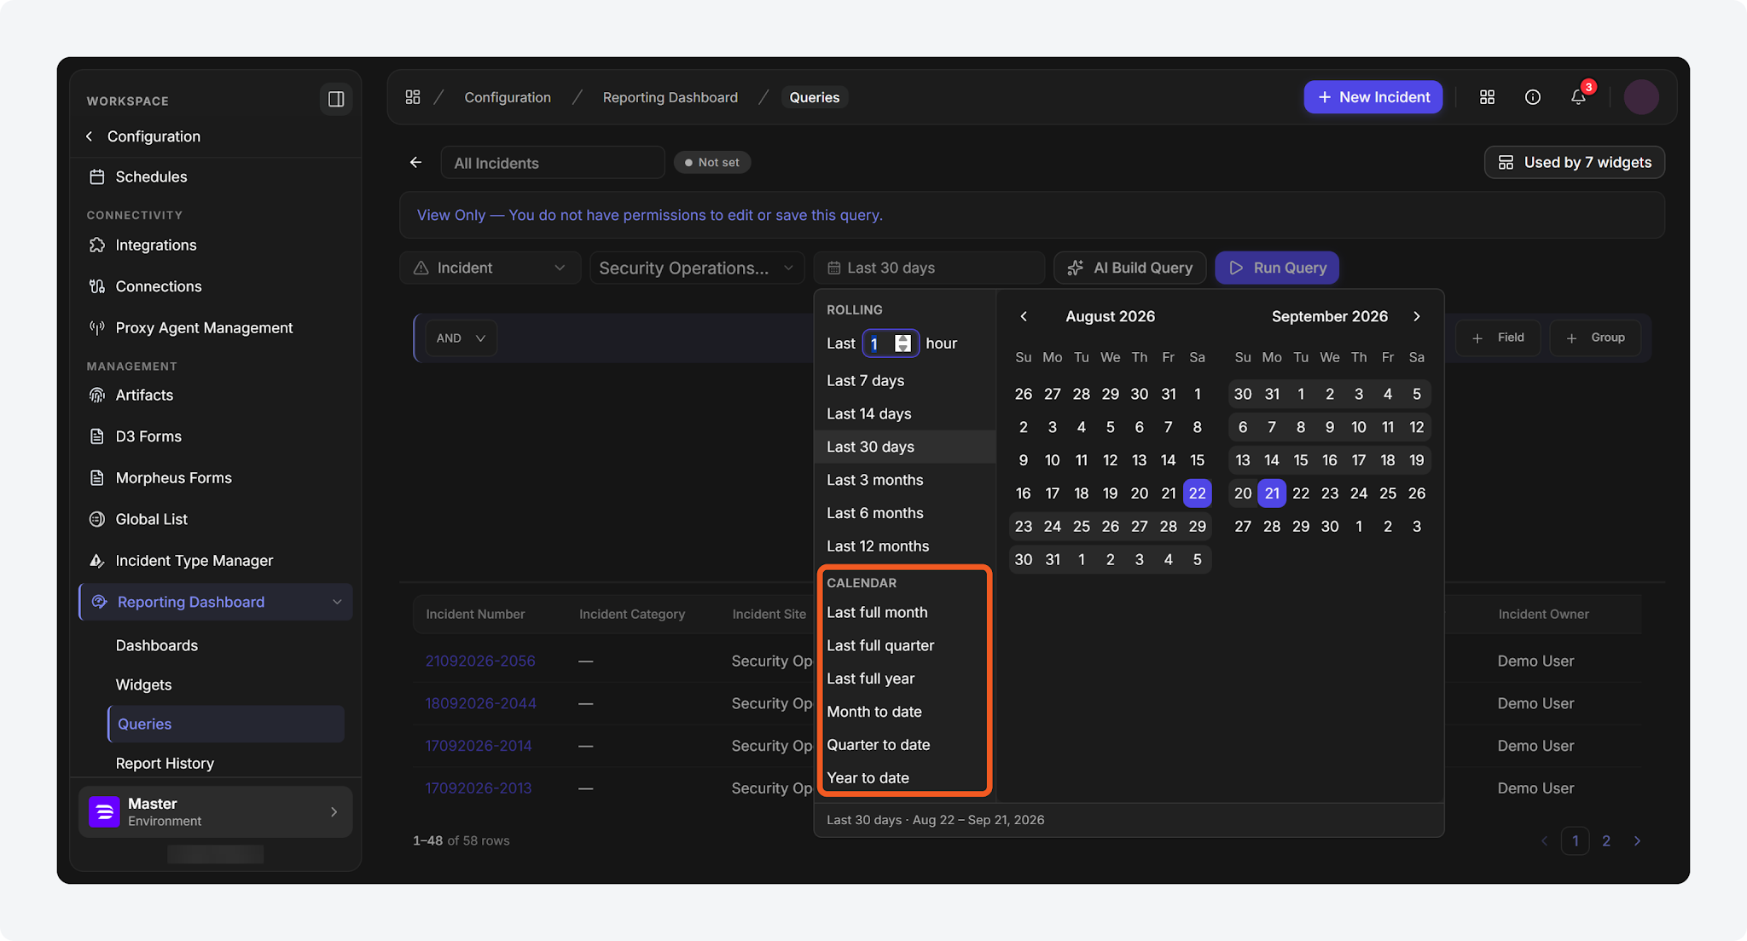Open the apps grid icon near New Incident
The image size is (1747, 941).
[x=1487, y=97]
